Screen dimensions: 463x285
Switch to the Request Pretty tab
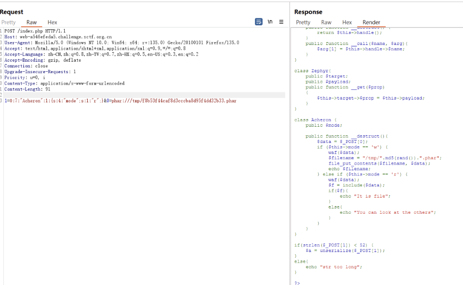[8, 22]
